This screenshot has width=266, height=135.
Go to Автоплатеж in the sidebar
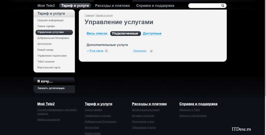[44, 44]
